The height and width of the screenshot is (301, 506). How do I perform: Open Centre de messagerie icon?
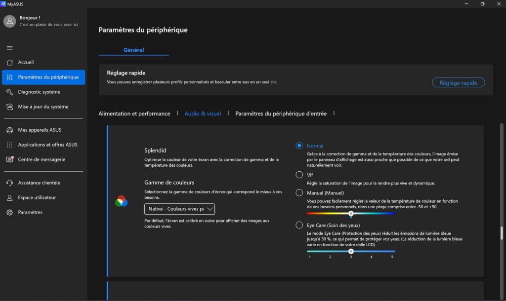click(x=9, y=159)
